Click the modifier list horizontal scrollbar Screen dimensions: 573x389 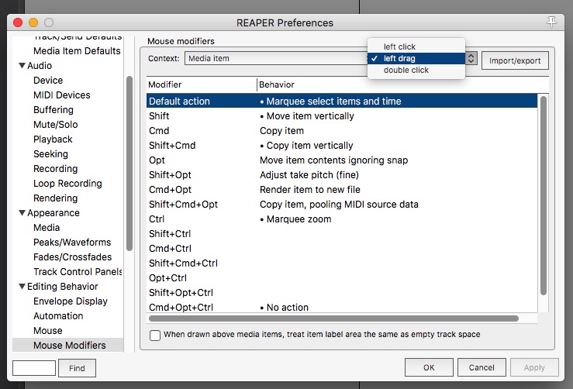click(x=333, y=318)
